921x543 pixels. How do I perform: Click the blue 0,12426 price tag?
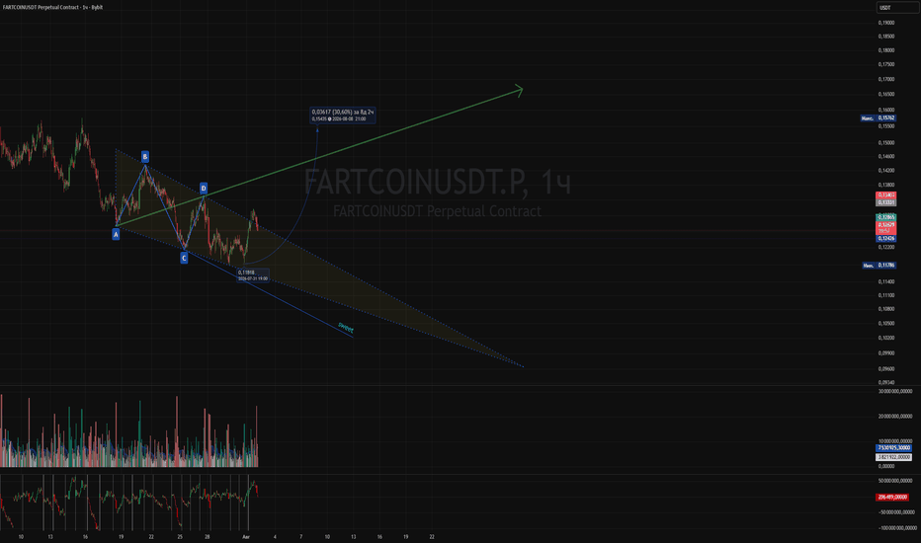click(886, 238)
